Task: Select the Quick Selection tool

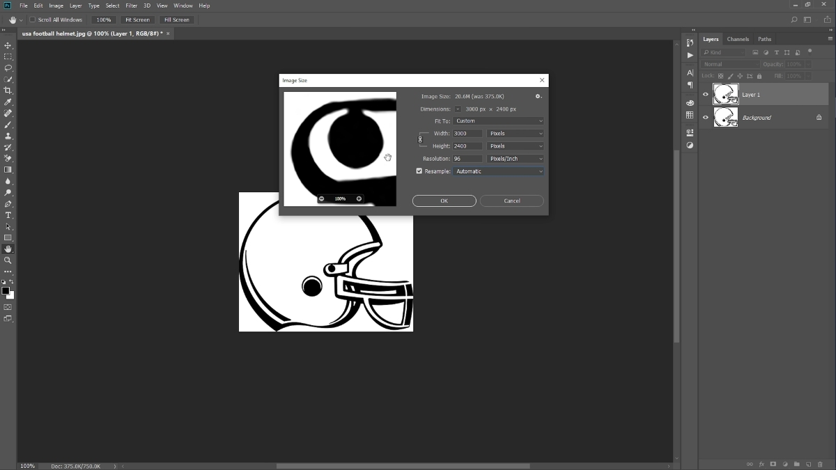Action: 8,79
